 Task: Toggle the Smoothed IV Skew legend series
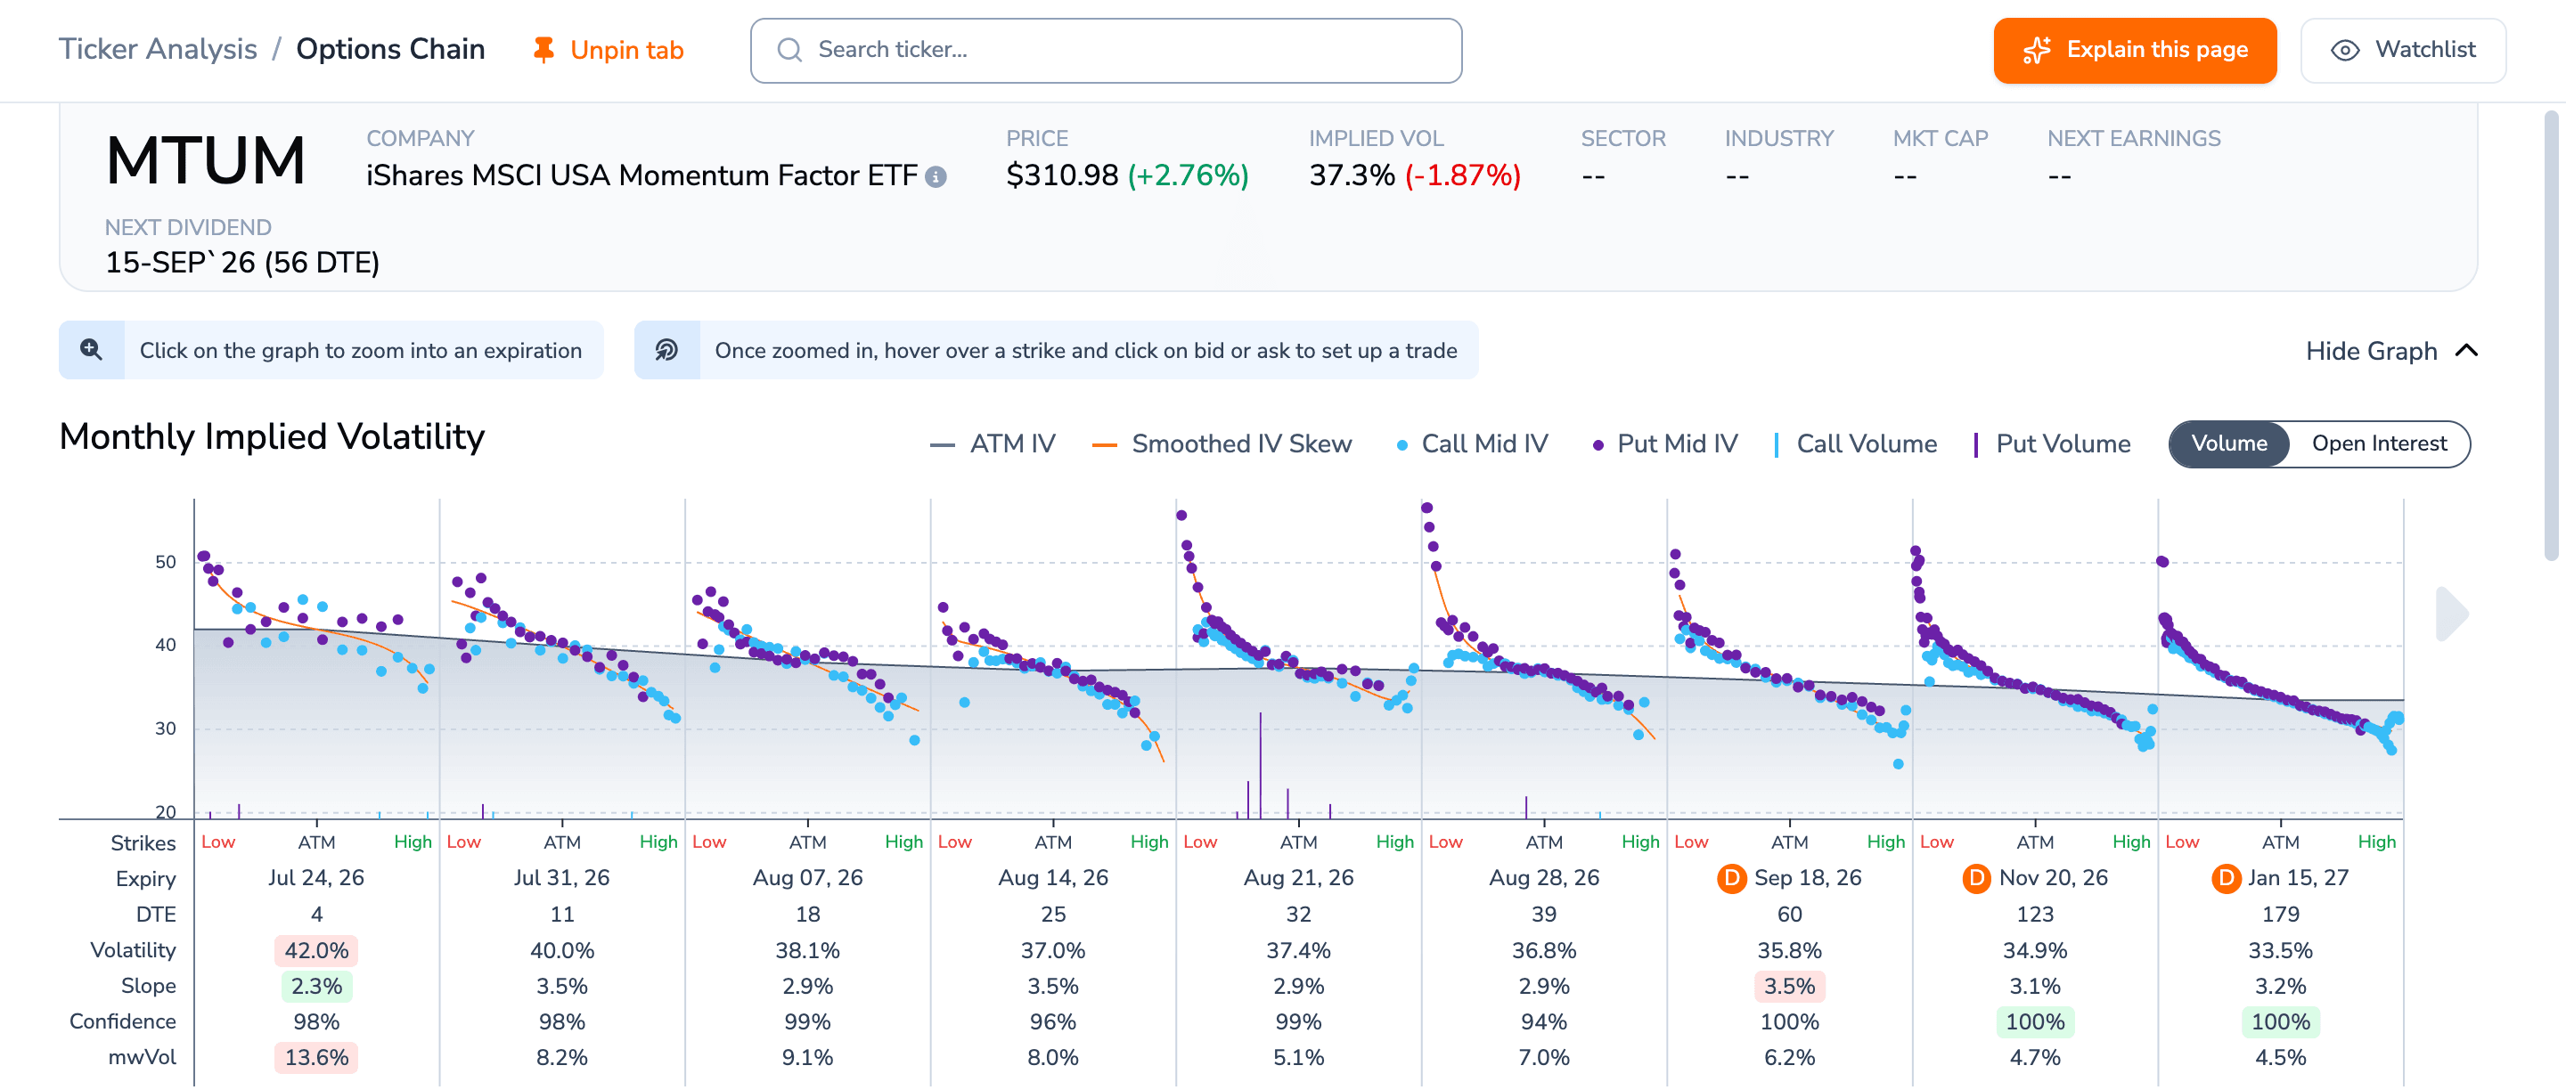[1222, 444]
